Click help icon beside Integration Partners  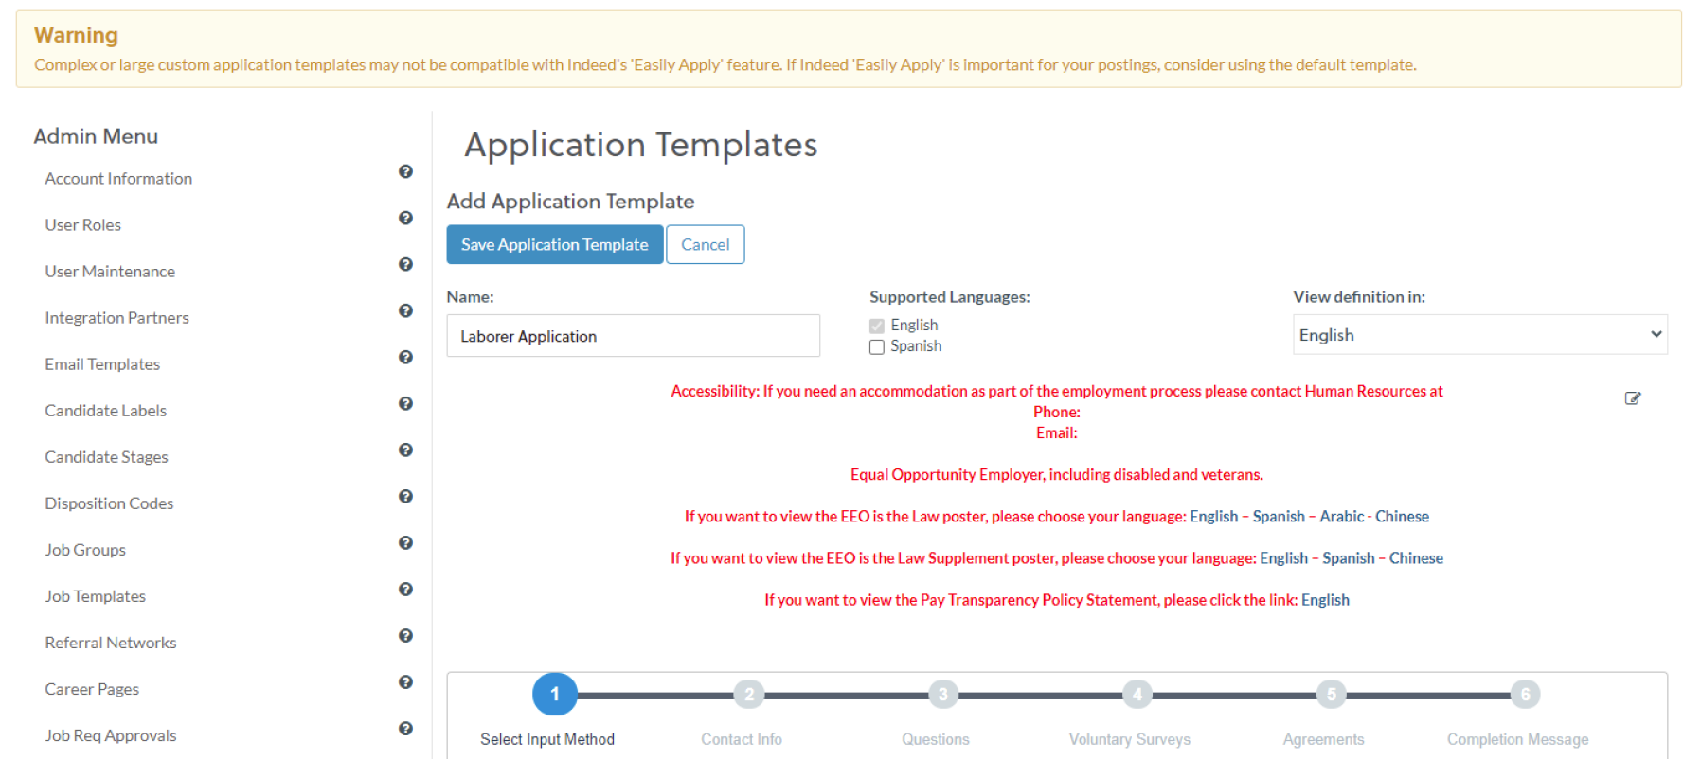coord(405,310)
